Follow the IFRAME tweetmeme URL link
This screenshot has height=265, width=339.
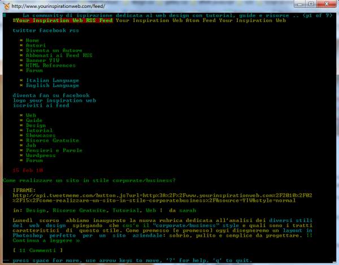(162, 198)
